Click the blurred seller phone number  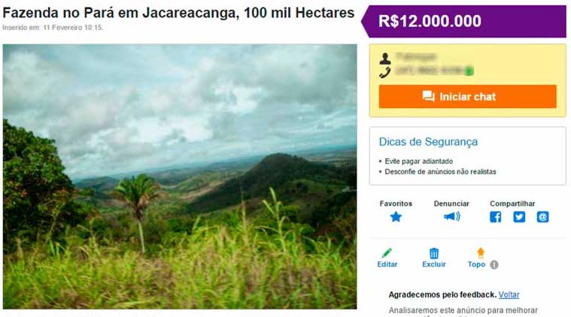[434, 71]
